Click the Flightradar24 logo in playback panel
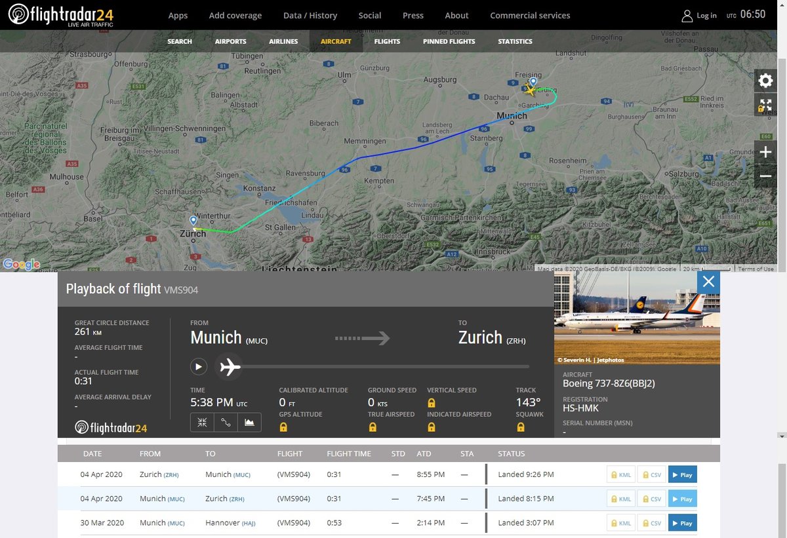787x538 pixels. (111, 428)
